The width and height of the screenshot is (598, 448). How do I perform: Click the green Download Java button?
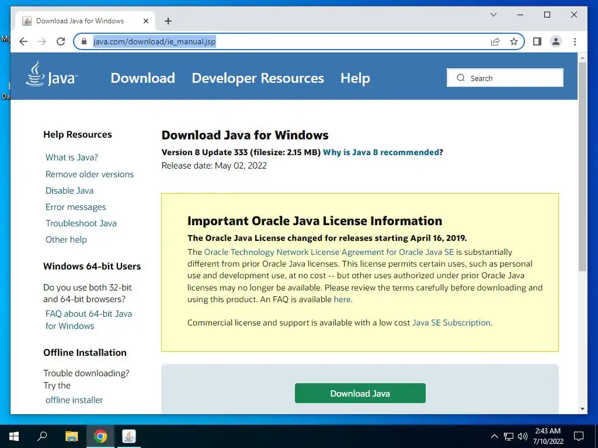[x=360, y=393]
